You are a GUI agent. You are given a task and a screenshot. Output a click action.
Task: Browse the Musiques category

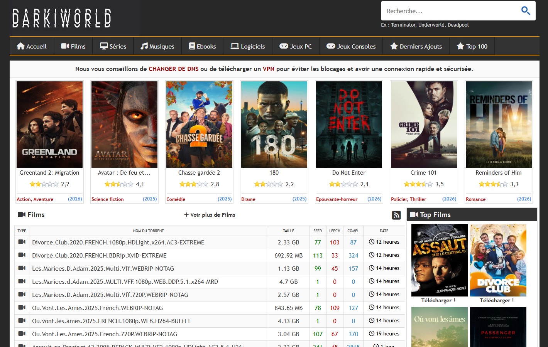157,46
